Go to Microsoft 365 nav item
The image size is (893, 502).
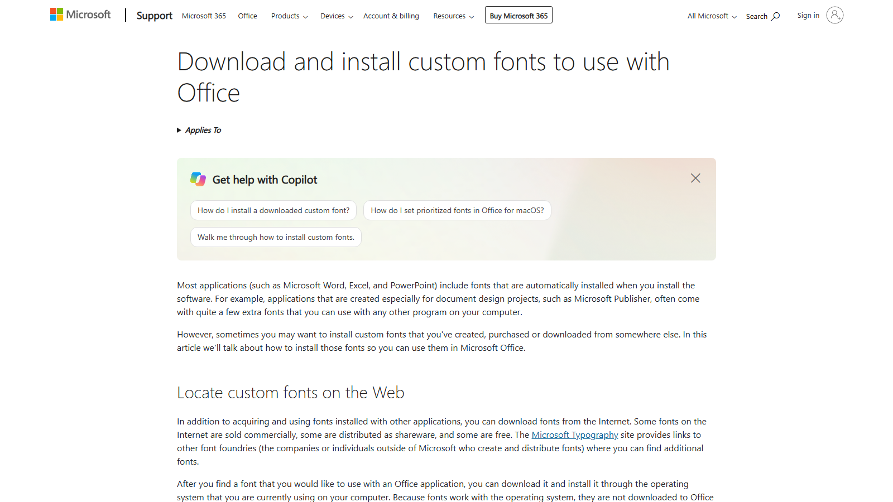(204, 16)
